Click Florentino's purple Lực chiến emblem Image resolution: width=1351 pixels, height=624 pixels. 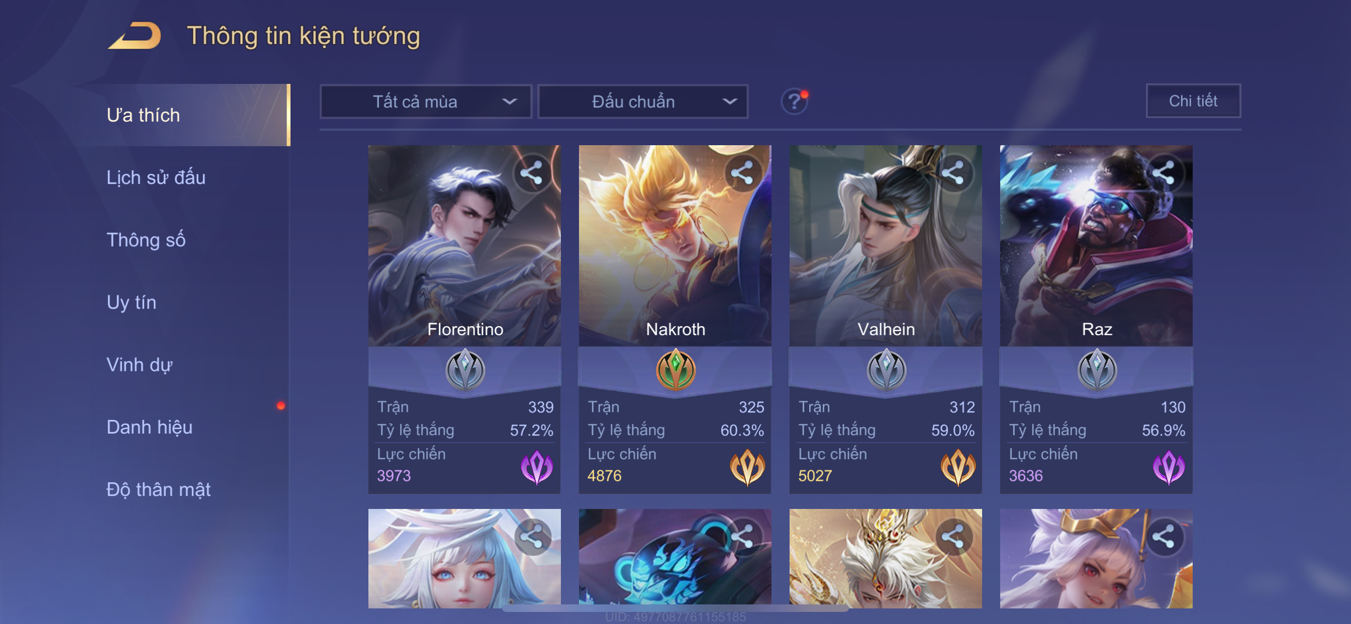coord(536,467)
